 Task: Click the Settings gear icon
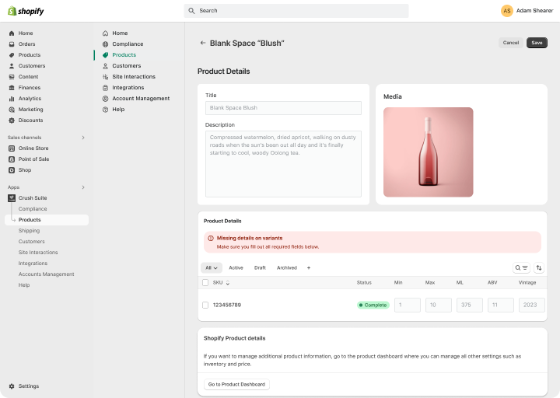12,386
